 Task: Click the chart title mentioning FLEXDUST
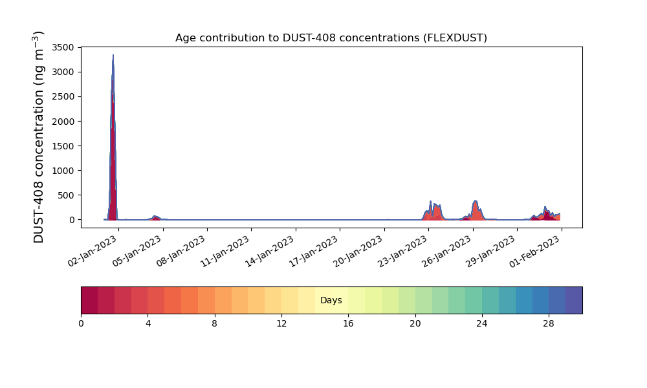[x=331, y=38]
